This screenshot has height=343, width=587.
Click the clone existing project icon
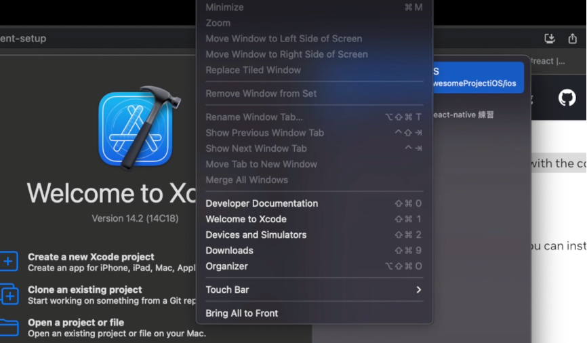coord(9,295)
